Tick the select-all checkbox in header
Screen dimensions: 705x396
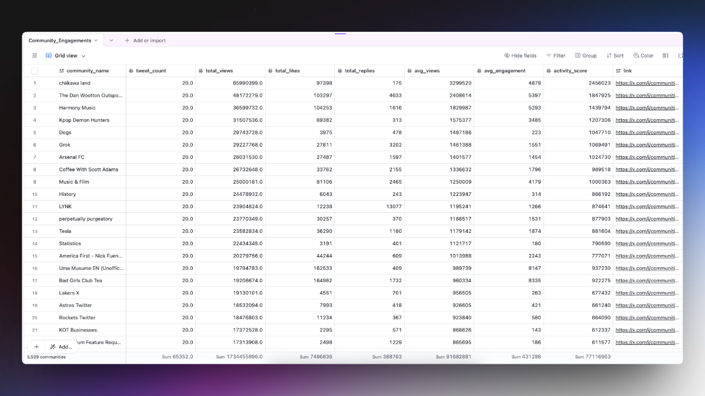point(35,71)
